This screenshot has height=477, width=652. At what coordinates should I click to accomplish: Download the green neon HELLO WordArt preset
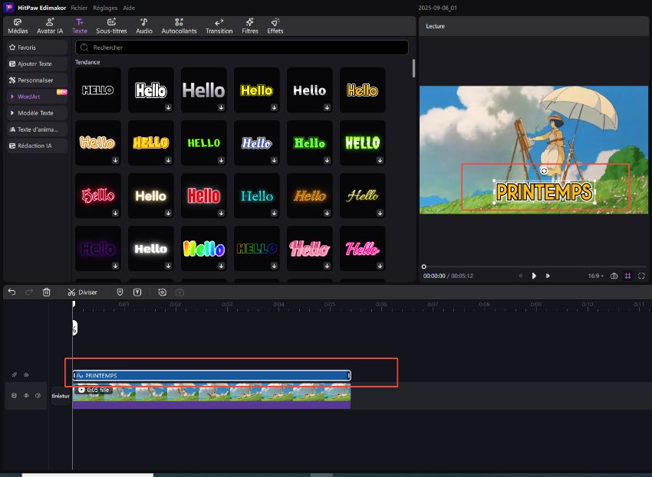380,160
